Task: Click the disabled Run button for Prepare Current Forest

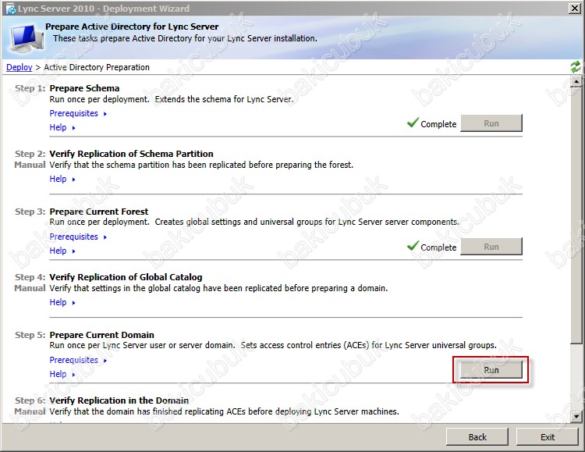Action: pos(491,247)
